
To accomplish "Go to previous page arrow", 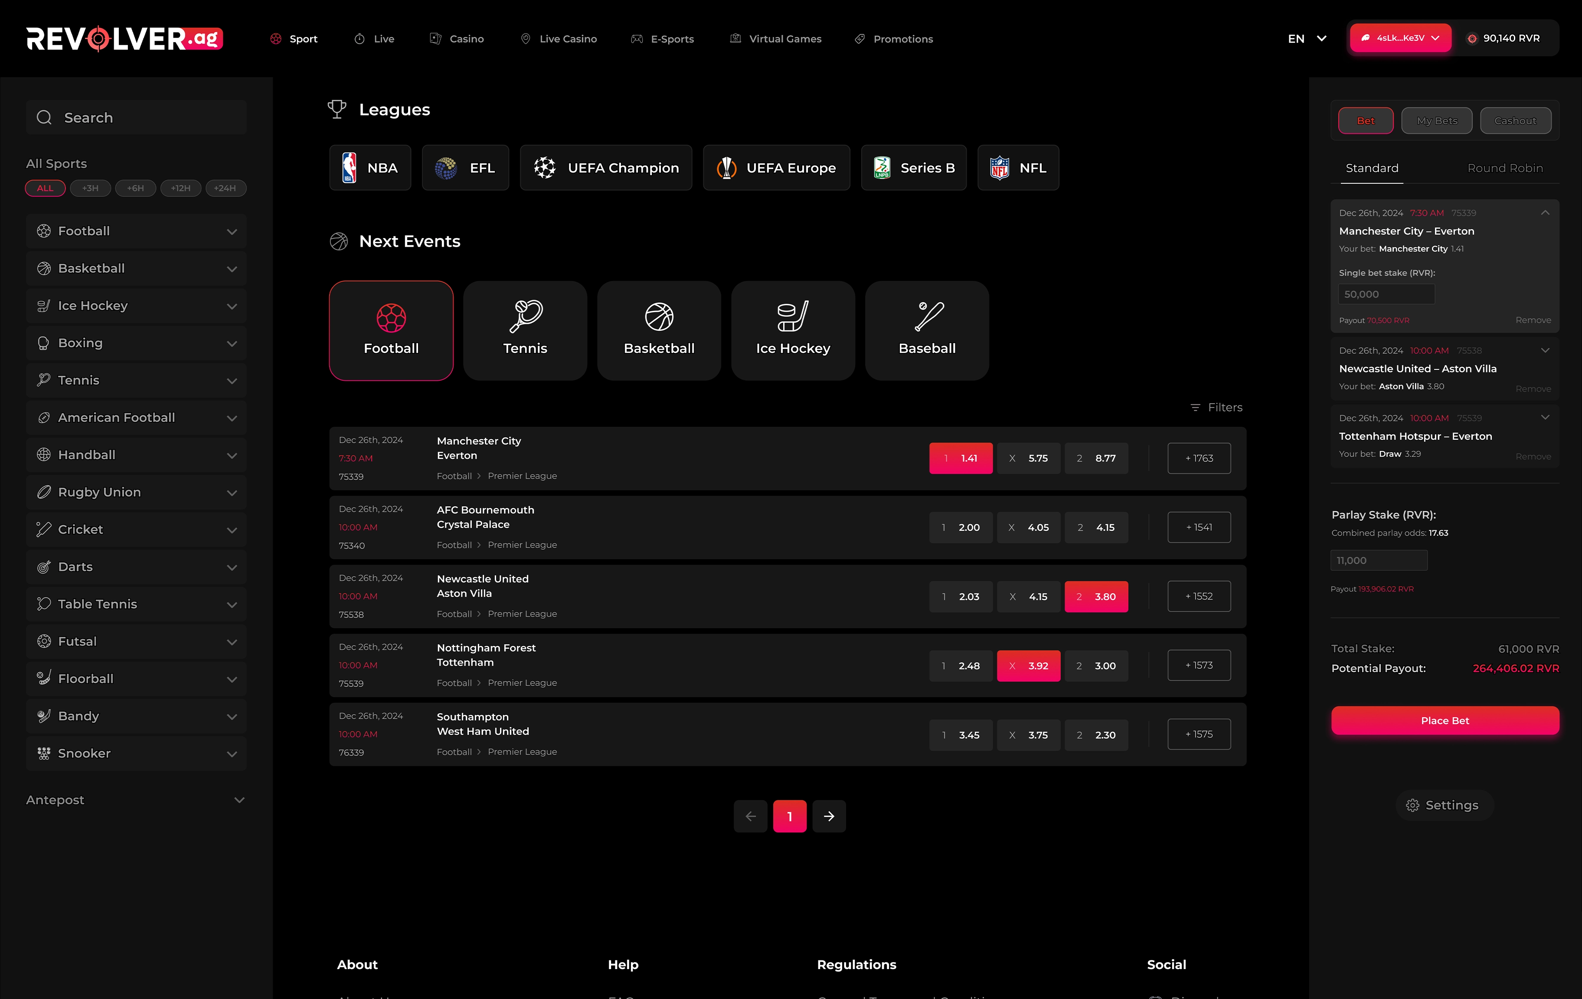I will [750, 816].
